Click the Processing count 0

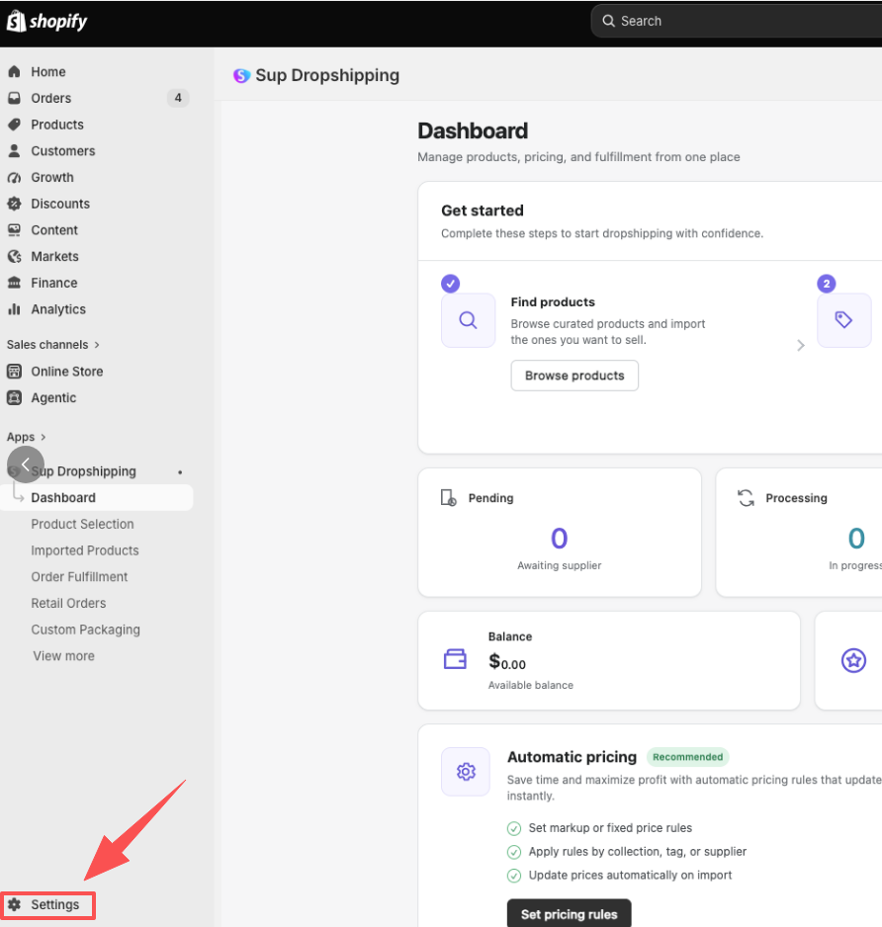(x=856, y=539)
